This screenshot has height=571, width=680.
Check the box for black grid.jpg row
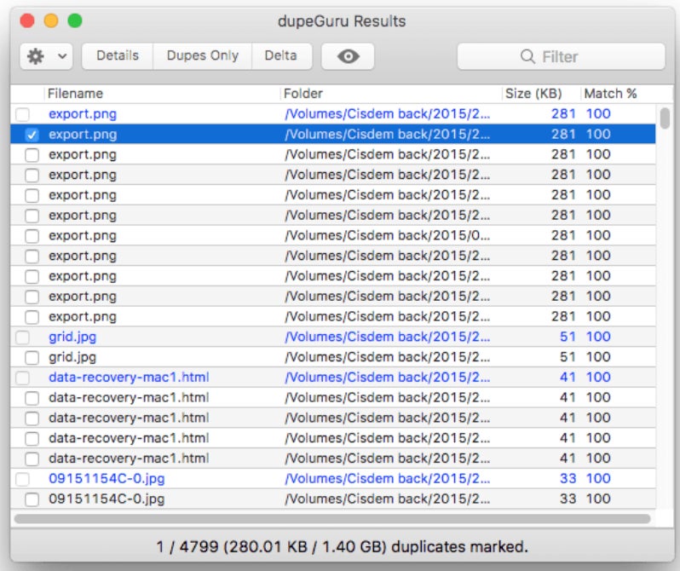(x=32, y=358)
